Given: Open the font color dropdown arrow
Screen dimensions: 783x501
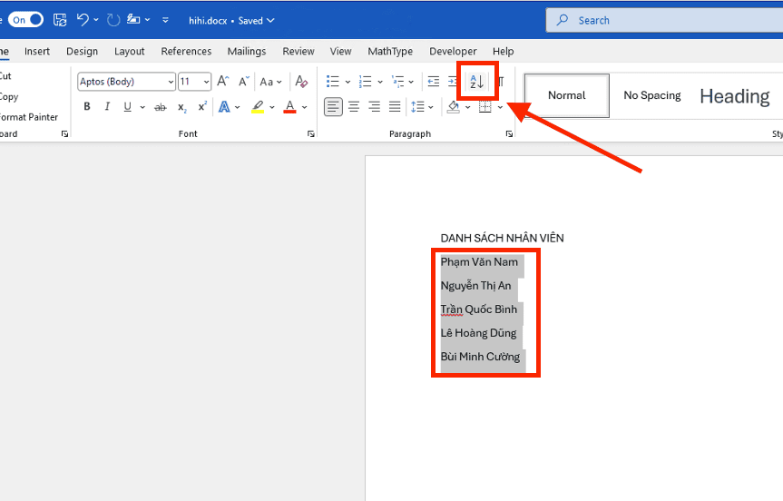Looking at the screenshot, I should click(305, 107).
